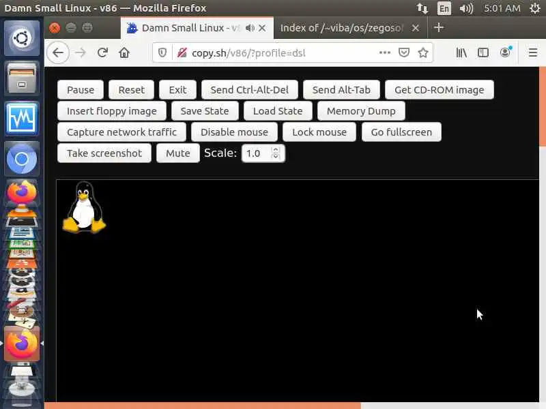
Task: Toggle the emulator Mute button
Action: pos(178,153)
